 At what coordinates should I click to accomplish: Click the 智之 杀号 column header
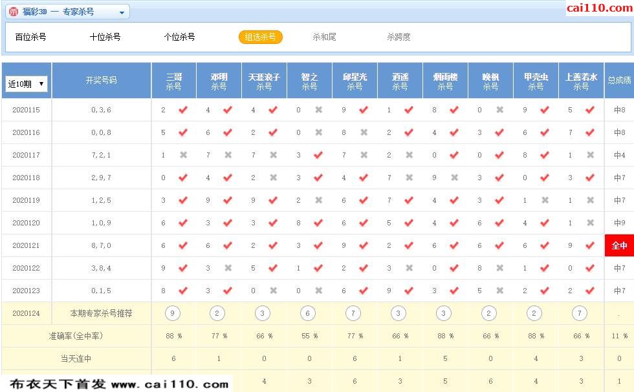(x=309, y=81)
